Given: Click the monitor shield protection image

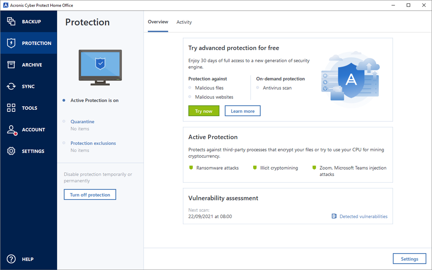Looking at the screenshot, I should coord(100,65).
